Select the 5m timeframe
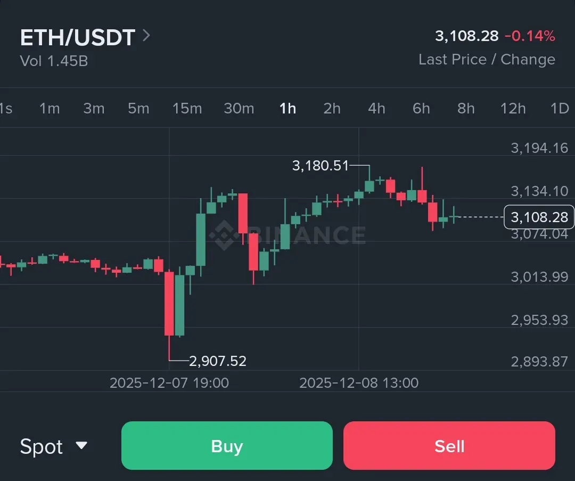The width and height of the screenshot is (575, 481). point(138,109)
